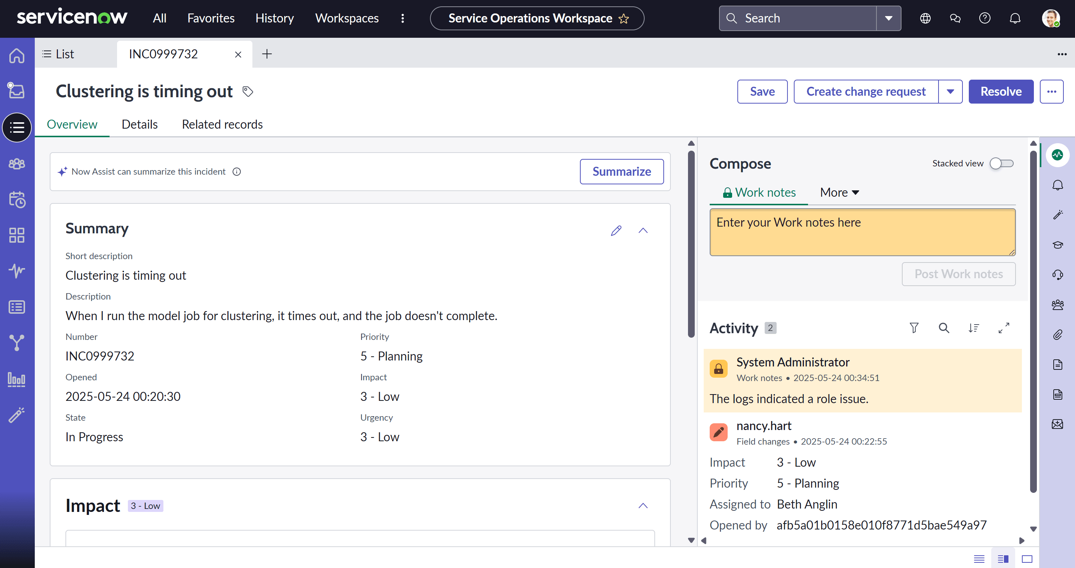Click the Activity search magnifier icon
Screen dimensions: 1075x568
(943, 328)
